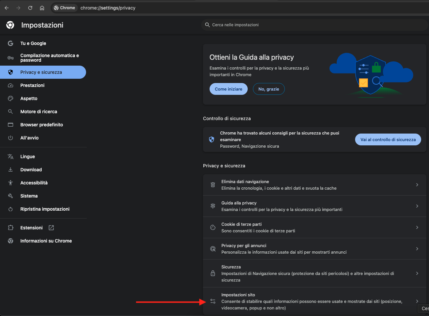The image size is (429, 316).
Task: Click the speedometer icon for Prestazioni
Action: point(11,85)
